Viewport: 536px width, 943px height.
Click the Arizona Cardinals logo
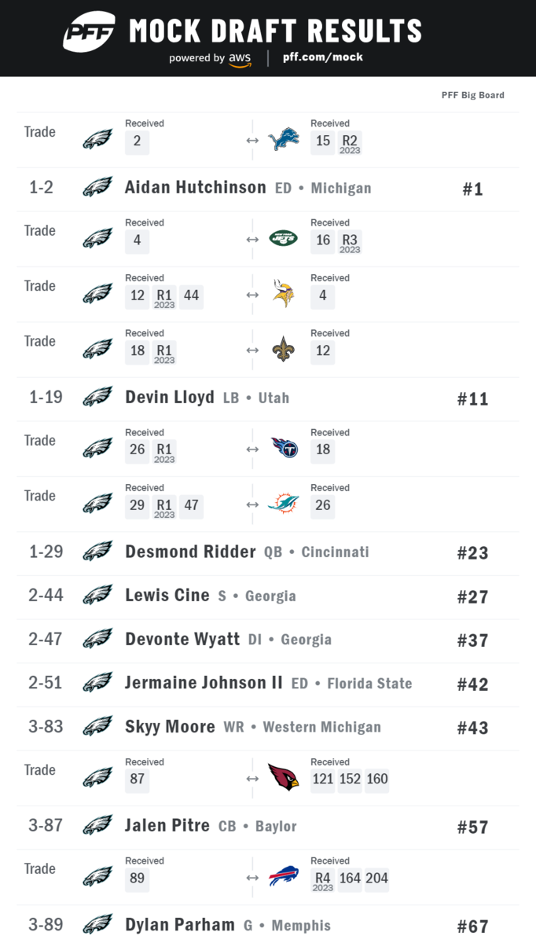tap(283, 777)
